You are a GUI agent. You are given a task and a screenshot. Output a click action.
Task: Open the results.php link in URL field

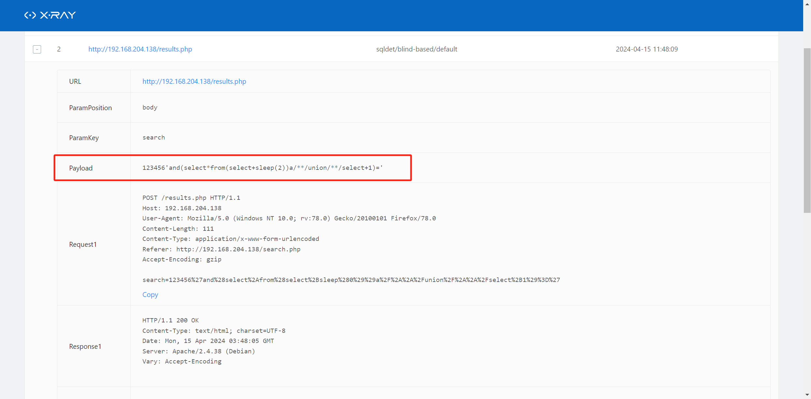point(194,81)
